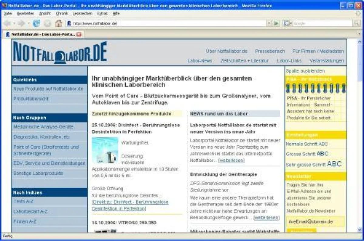Screen dimensions: 364x241
Task: Open the Back button history dropdown
Action: 14,23
